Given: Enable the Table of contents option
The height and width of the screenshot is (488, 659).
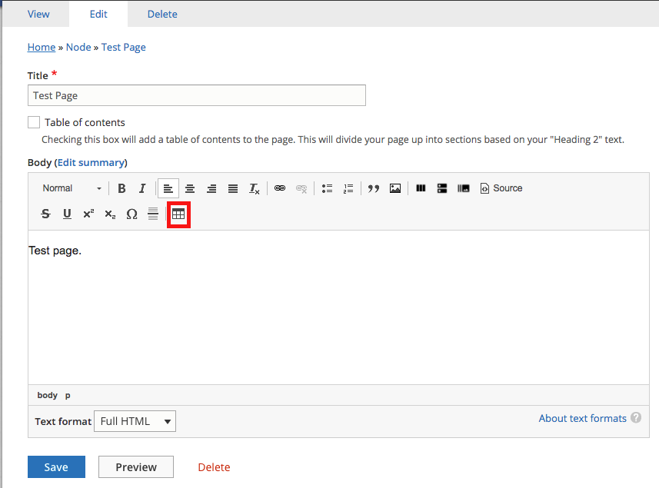Looking at the screenshot, I should point(34,122).
